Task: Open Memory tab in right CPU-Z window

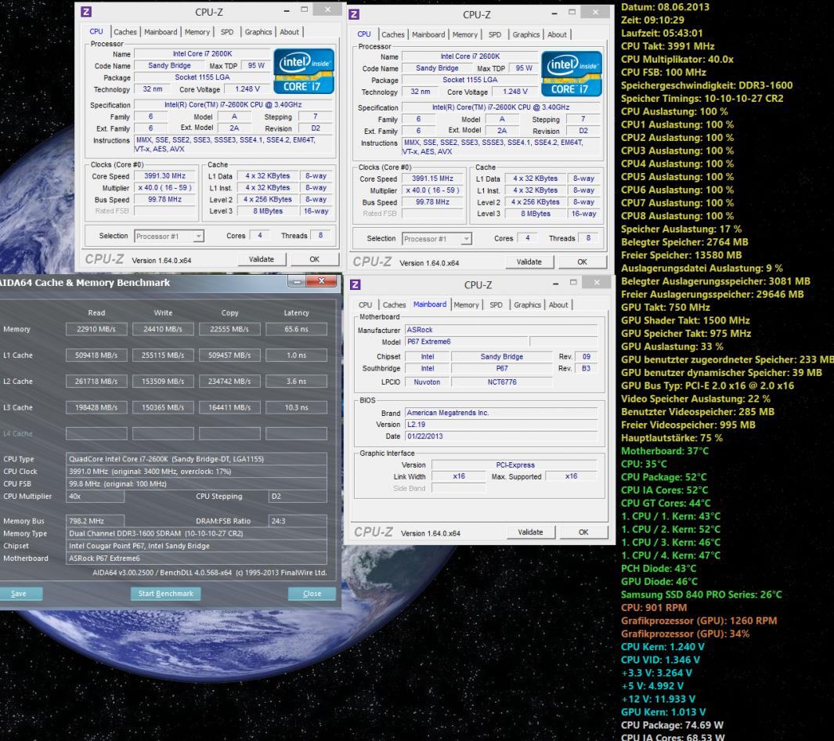Action: 465,34
